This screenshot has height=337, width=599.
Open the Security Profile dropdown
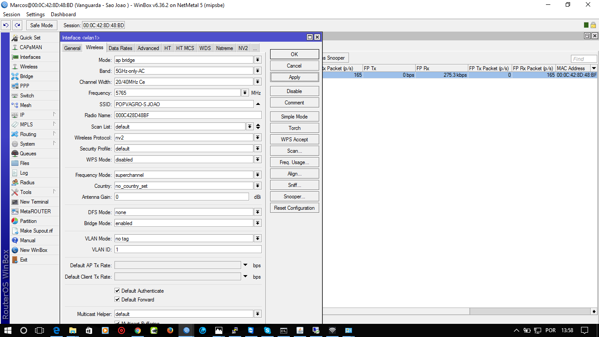pyautogui.click(x=258, y=149)
